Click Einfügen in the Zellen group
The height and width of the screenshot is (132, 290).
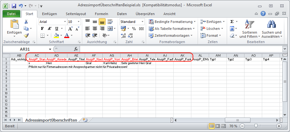tap(213, 22)
